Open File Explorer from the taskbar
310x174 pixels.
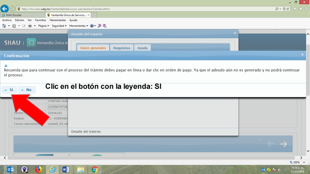pos(81,169)
